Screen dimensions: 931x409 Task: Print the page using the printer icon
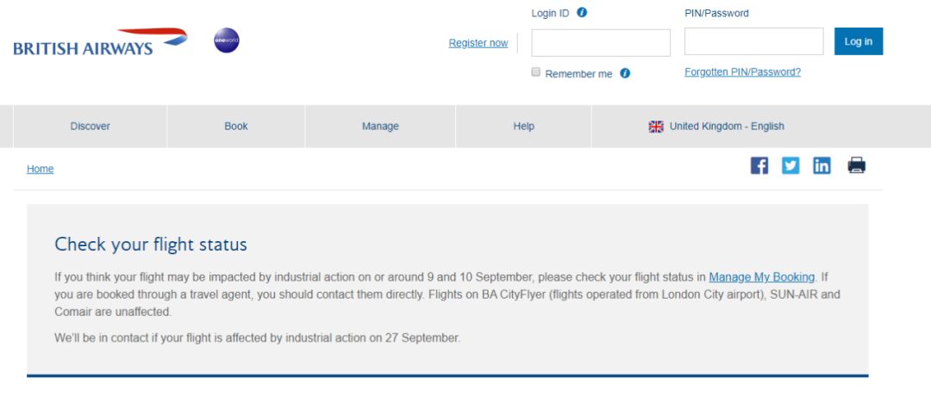pyautogui.click(x=856, y=165)
